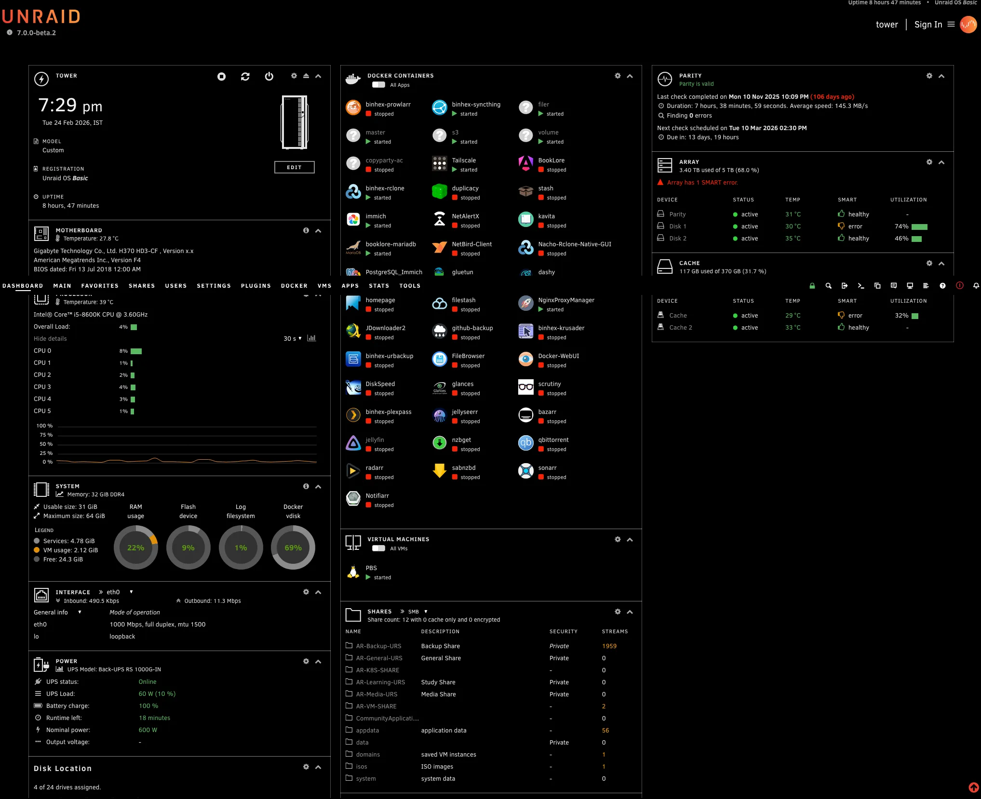Open the 30 s CPU graph interval dropdown

(292, 338)
